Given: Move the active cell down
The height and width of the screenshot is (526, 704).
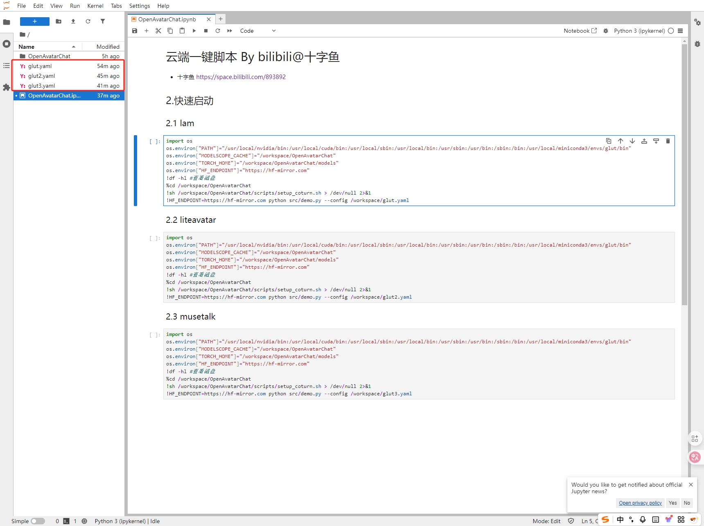Looking at the screenshot, I should coord(632,141).
